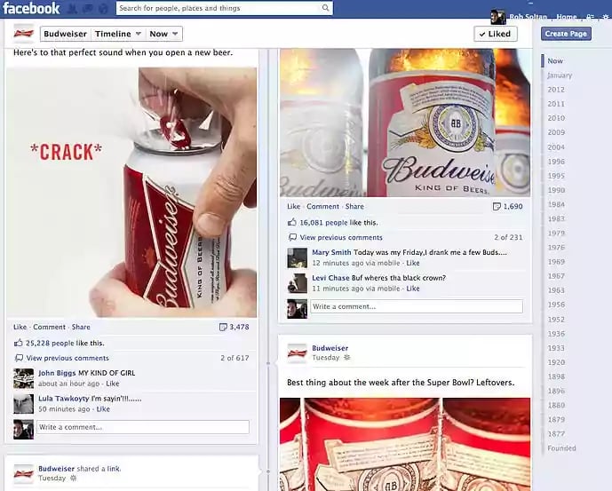The image size is (612, 491).
Task: Like Lula Tawkoyty comment
Action: [103, 409]
